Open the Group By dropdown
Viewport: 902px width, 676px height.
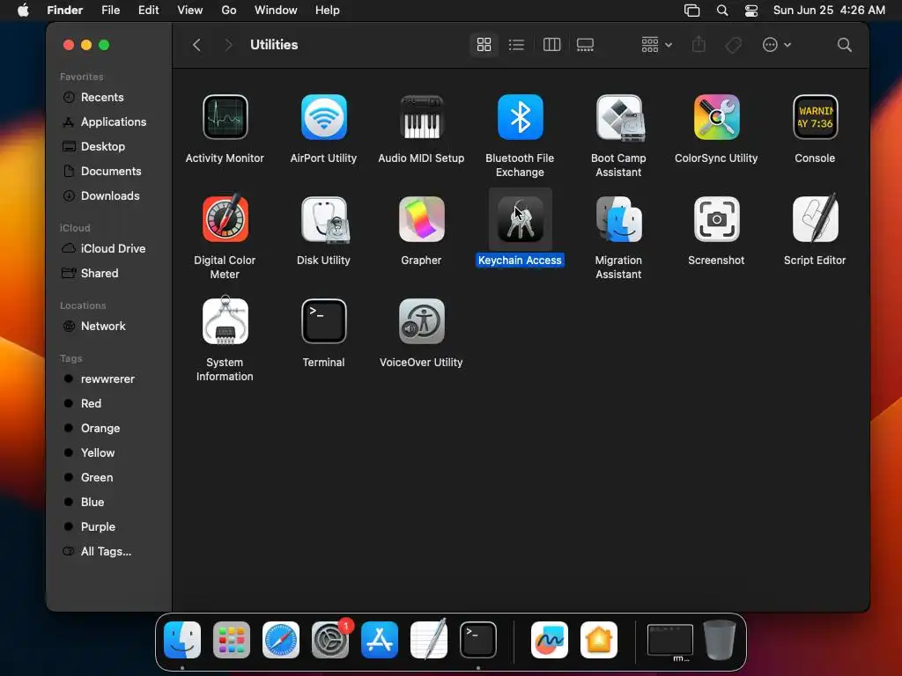pos(656,45)
